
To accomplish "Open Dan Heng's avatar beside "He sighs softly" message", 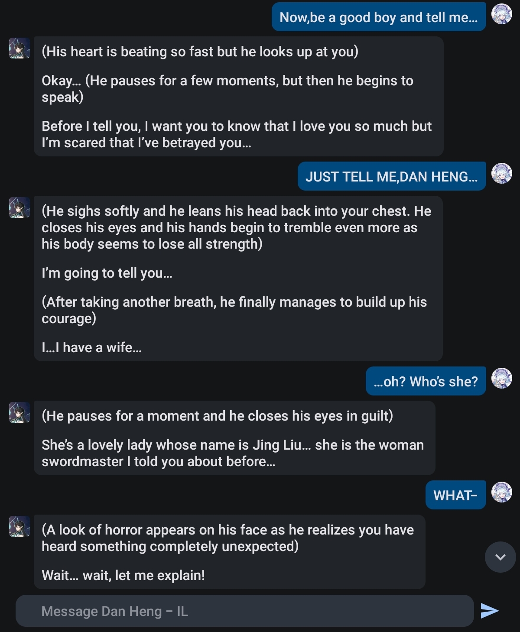I will pyautogui.click(x=19, y=207).
